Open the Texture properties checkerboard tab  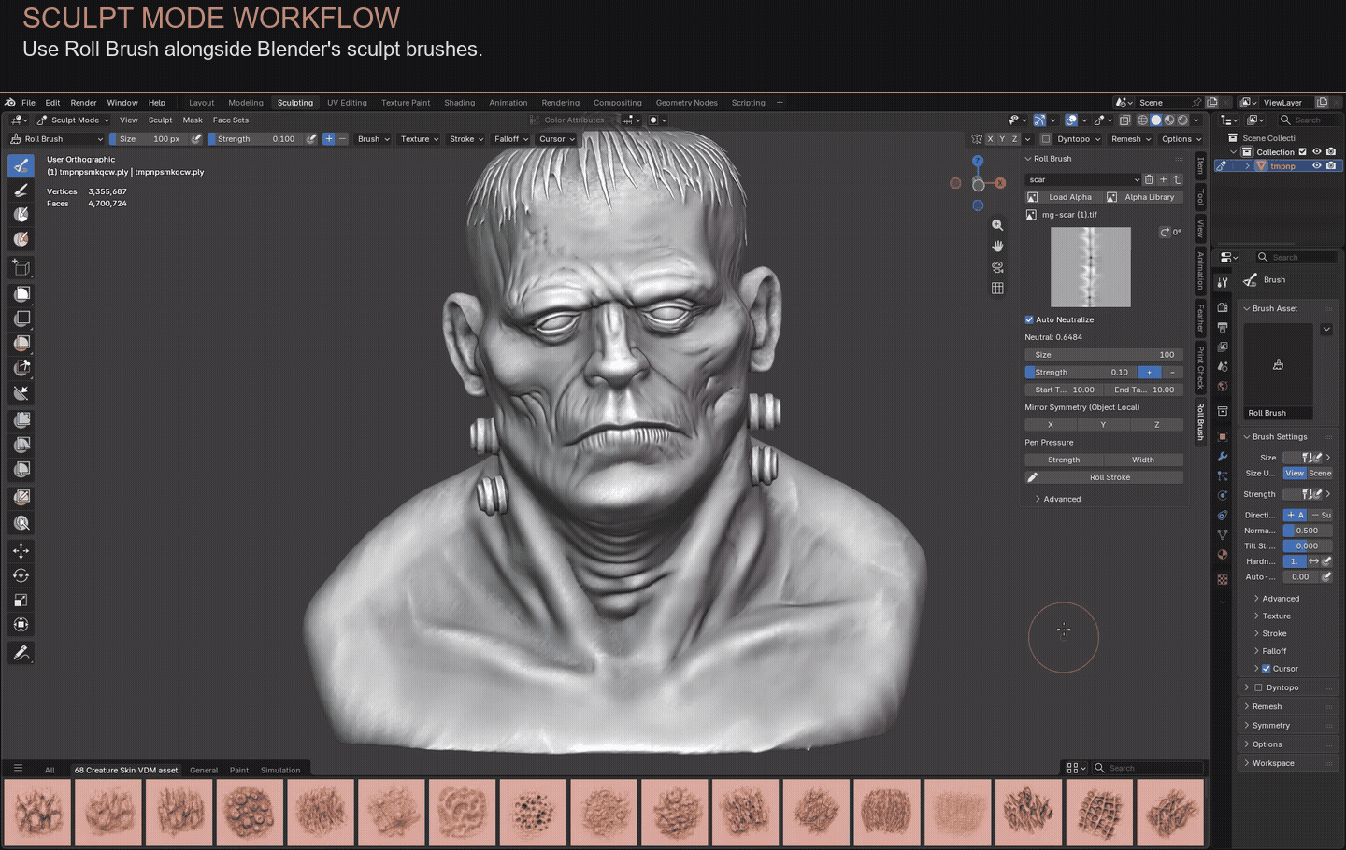click(1222, 579)
